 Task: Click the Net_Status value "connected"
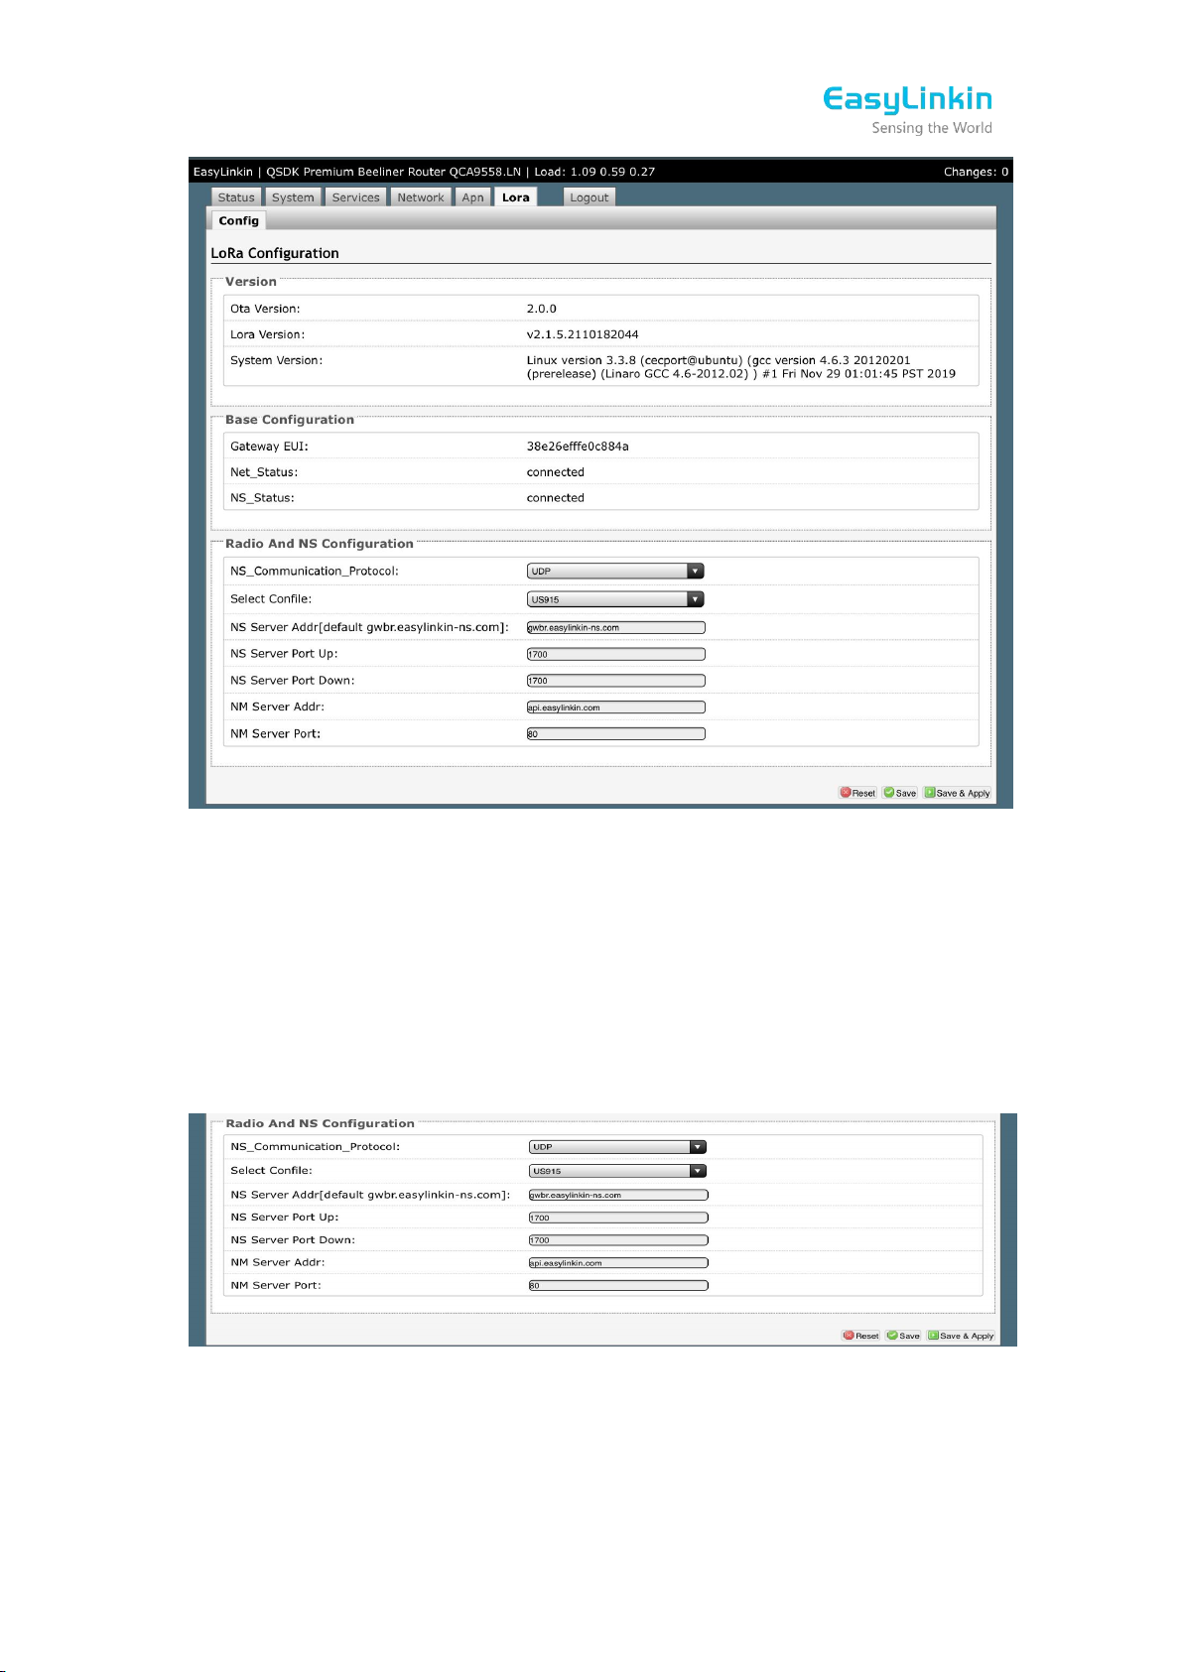(x=556, y=472)
